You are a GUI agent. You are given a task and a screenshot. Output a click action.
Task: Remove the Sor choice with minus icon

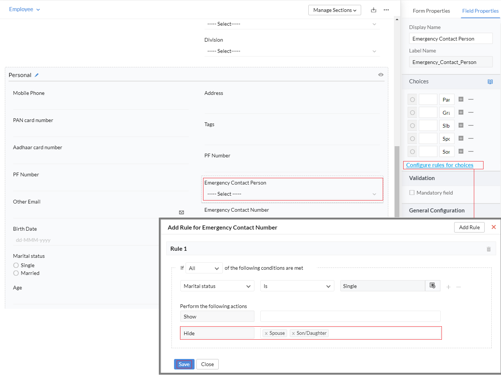[x=471, y=151]
